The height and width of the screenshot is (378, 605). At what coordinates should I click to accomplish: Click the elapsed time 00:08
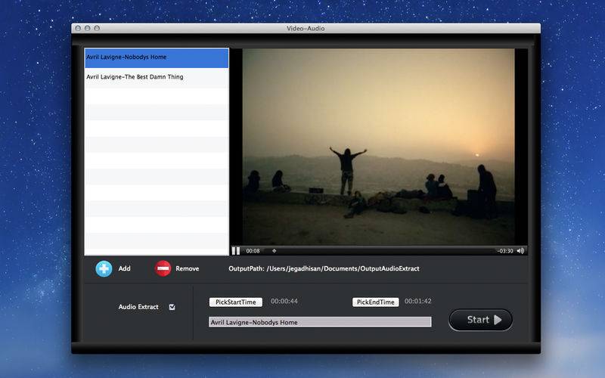(253, 251)
